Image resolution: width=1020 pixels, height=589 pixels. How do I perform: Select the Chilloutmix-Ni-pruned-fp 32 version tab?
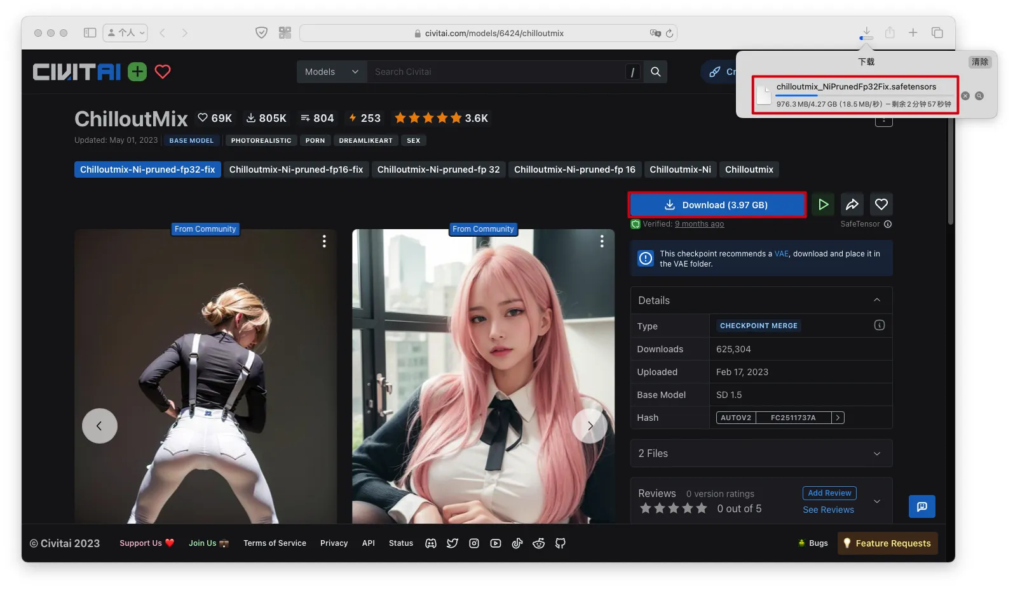(439, 169)
